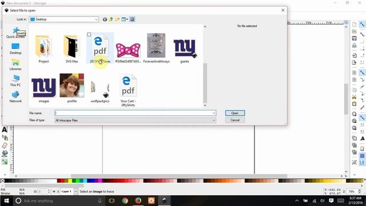Click the Paste icon in commands bar

tap(355, 104)
